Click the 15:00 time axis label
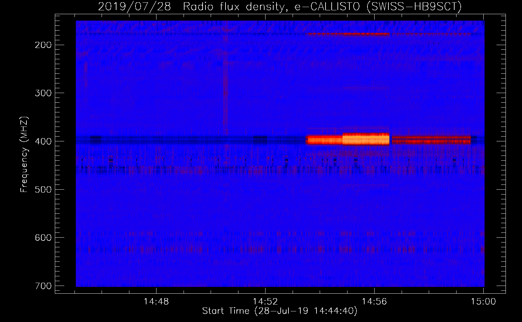 483,302
